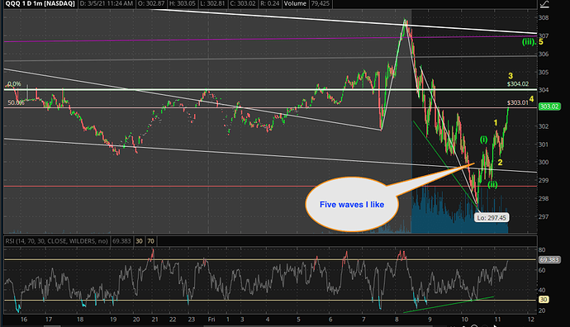The height and width of the screenshot is (327, 570).
Task: Click the RSI study title label
Action: pyautogui.click(x=56, y=241)
